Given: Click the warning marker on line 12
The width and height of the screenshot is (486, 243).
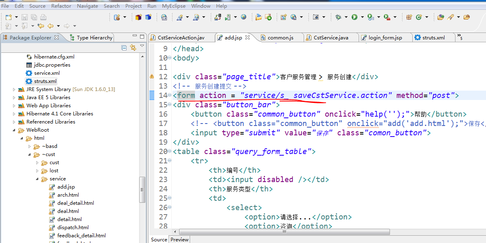Looking at the screenshot, I should (152, 76).
